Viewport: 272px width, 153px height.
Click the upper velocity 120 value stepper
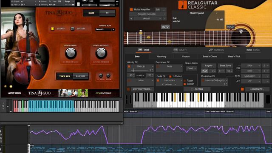click(150, 75)
